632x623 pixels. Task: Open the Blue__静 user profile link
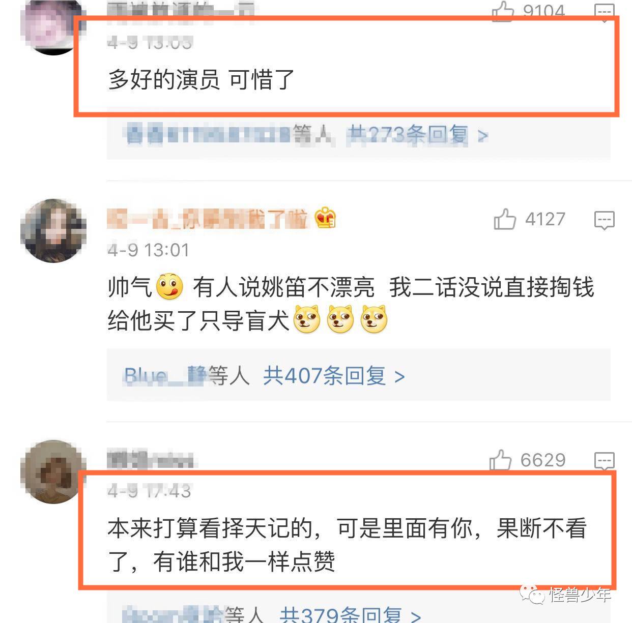click(165, 376)
